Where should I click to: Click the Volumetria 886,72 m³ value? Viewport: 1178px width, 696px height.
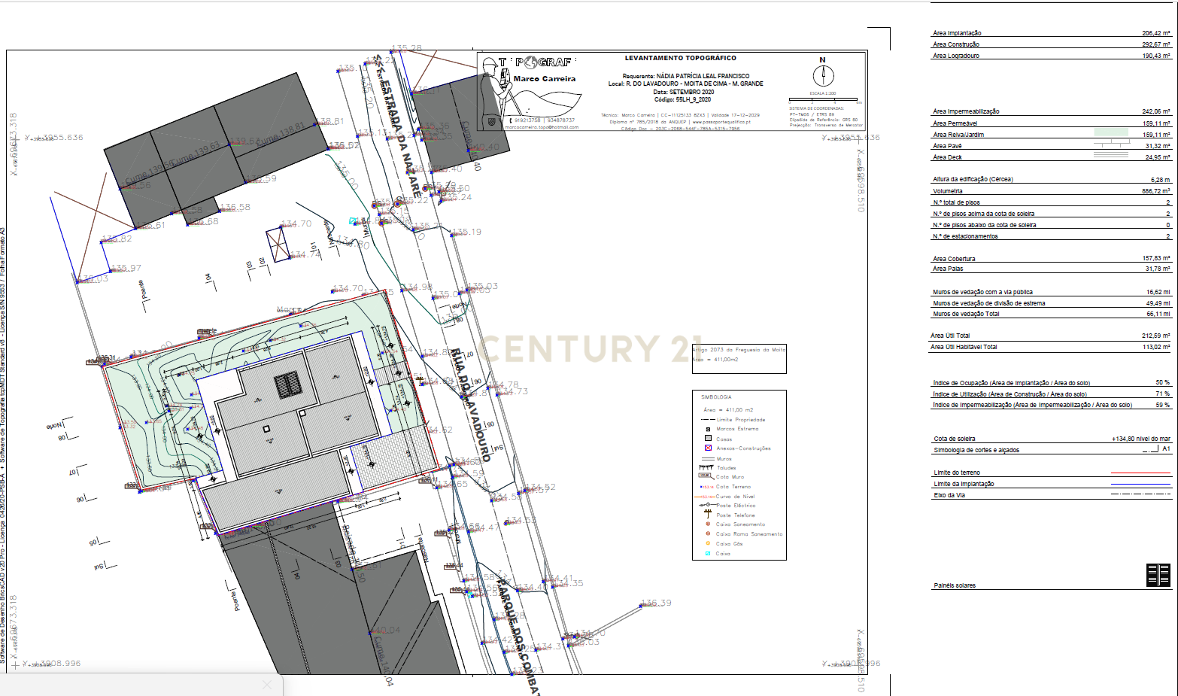point(1156,191)
